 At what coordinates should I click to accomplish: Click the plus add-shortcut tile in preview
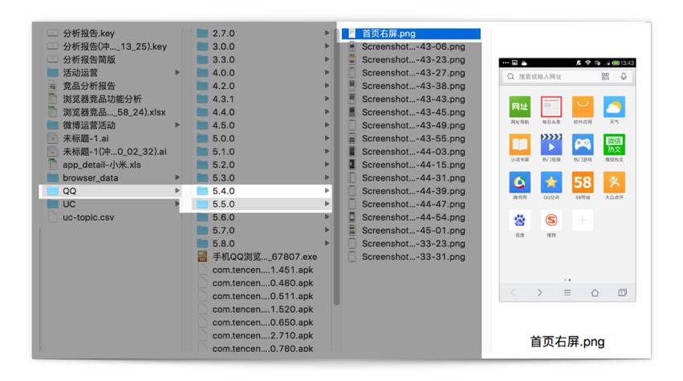(x=583, y=220)
